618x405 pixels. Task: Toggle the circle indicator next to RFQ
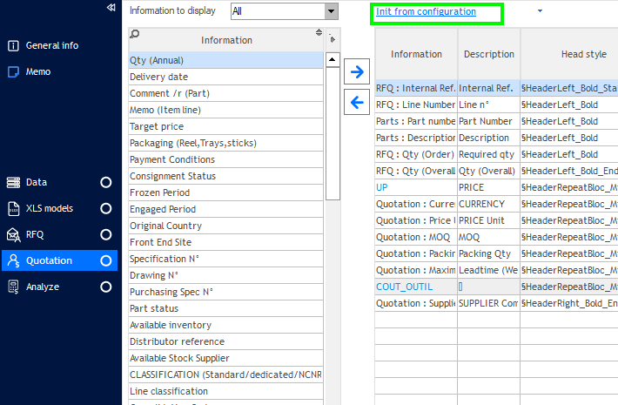pyautogui.click(x=106, y=234)
